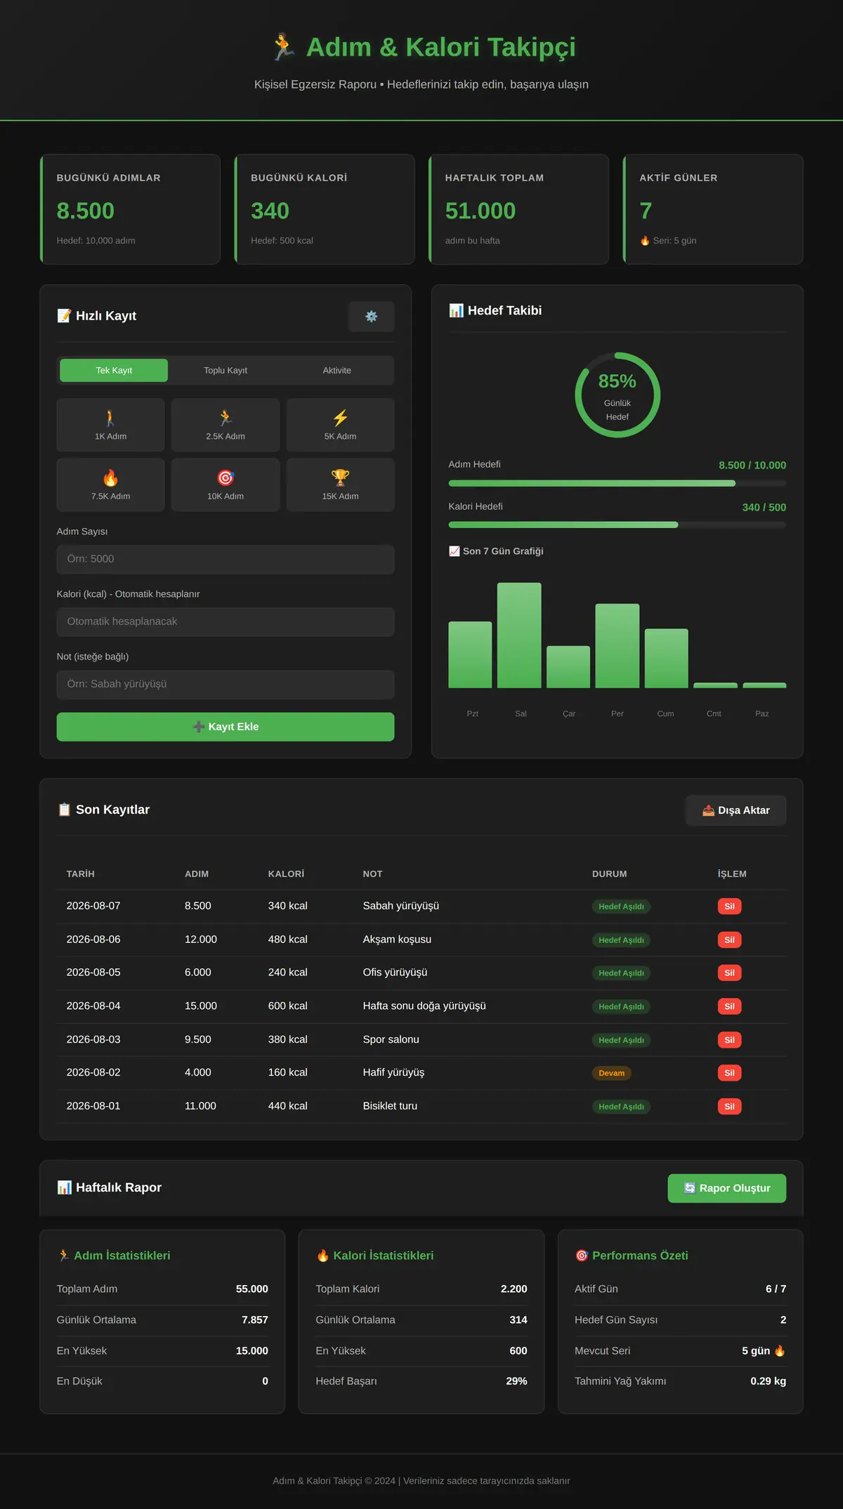843x1509 pixels.
Task: Select the 15K Adım trophy preset
Action: point(340,485)
